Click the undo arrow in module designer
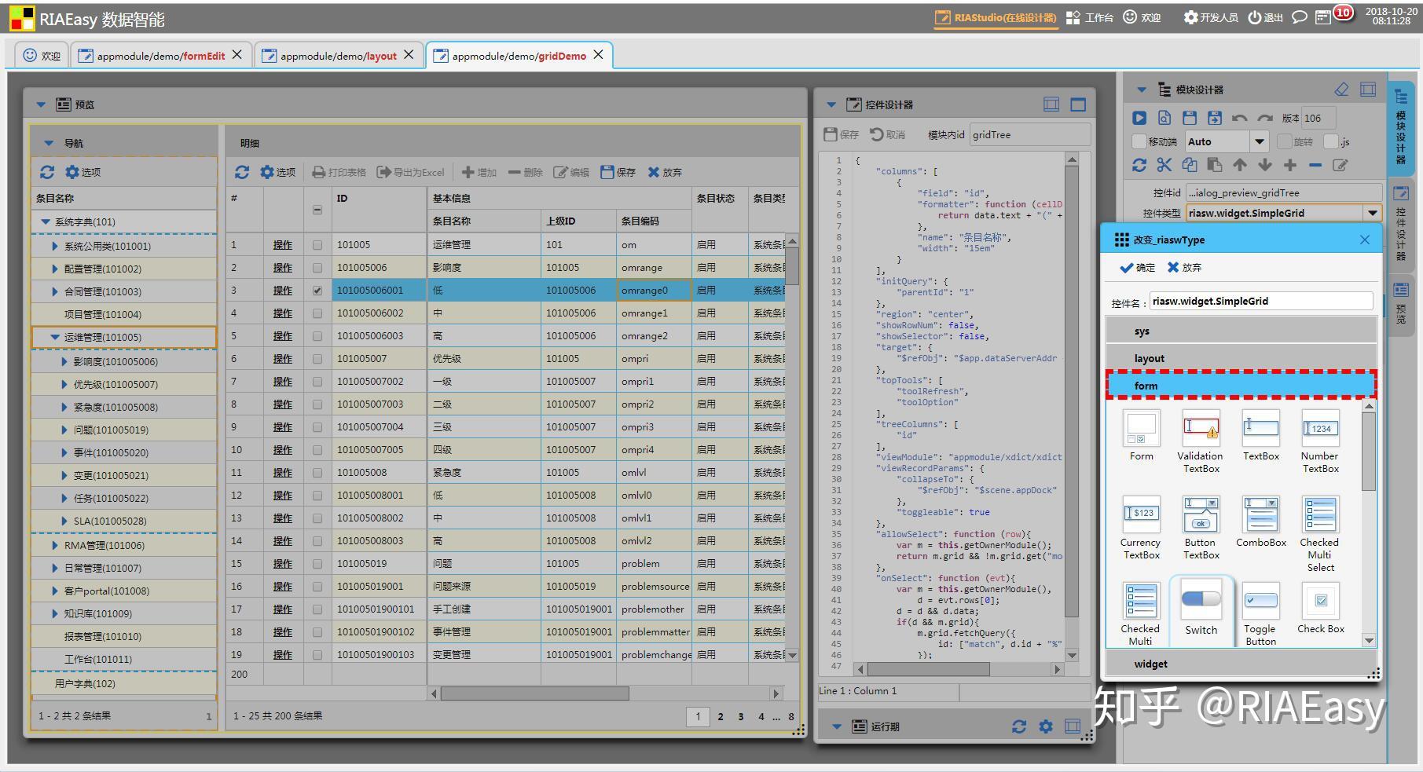 1239,119
